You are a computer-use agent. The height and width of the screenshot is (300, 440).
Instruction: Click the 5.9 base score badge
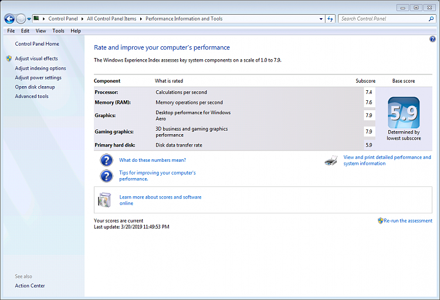click(404, 112)
